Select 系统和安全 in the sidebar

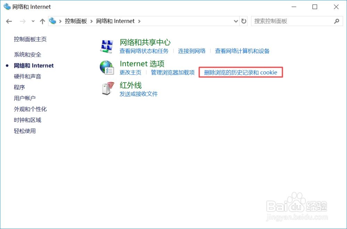[x=27, y=54]
